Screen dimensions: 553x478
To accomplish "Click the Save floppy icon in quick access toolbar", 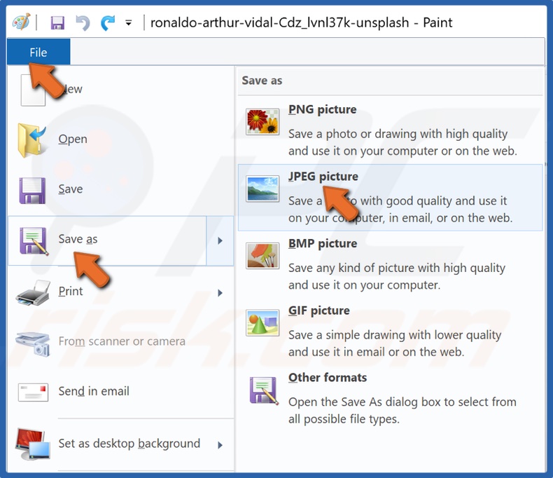I will click(57, 23).
